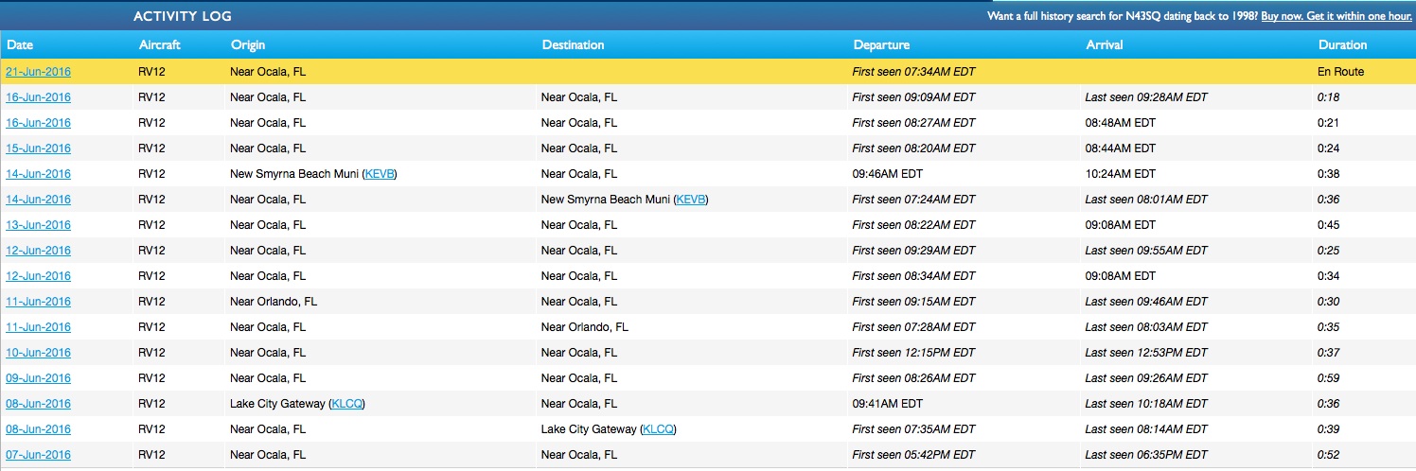Open 16-Jun-2016 flight lasting 0:18
The height and width of the screenshot is (471, 1416).
pyautogui.click(x=38, y=97)
